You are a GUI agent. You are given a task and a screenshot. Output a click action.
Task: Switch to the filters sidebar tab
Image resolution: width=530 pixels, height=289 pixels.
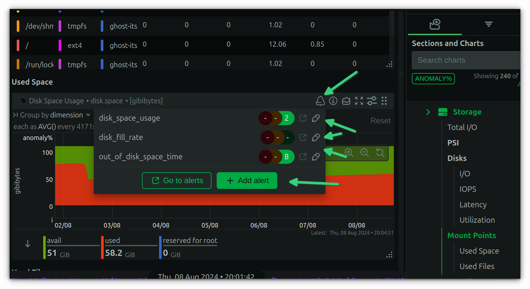(489, 24)
